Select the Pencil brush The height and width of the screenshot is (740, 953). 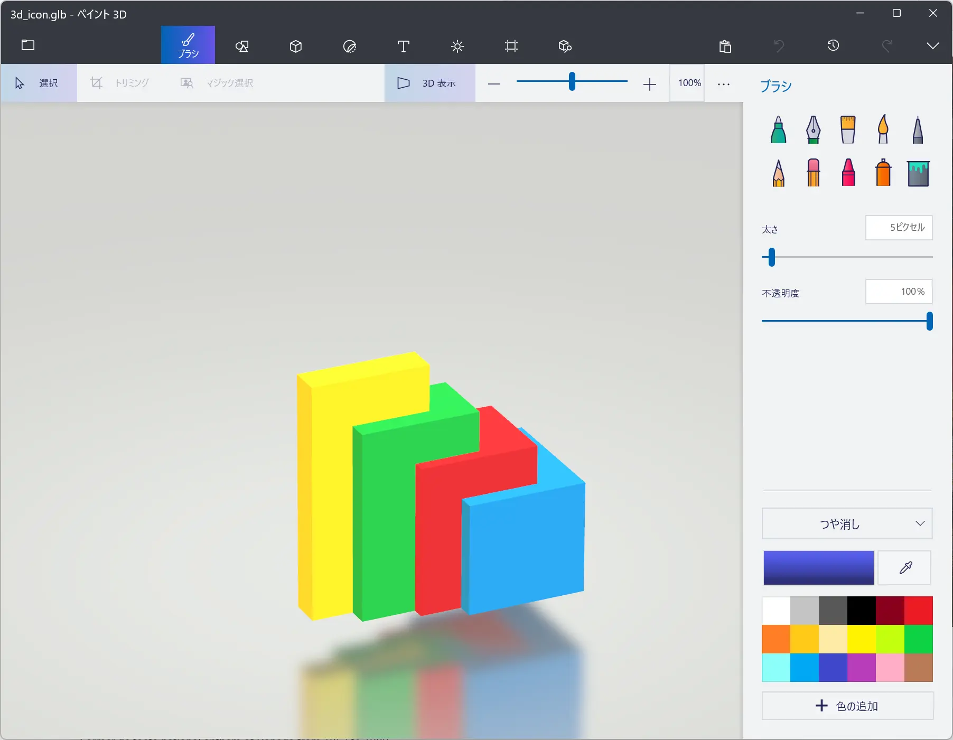click(x=779, y=173)
